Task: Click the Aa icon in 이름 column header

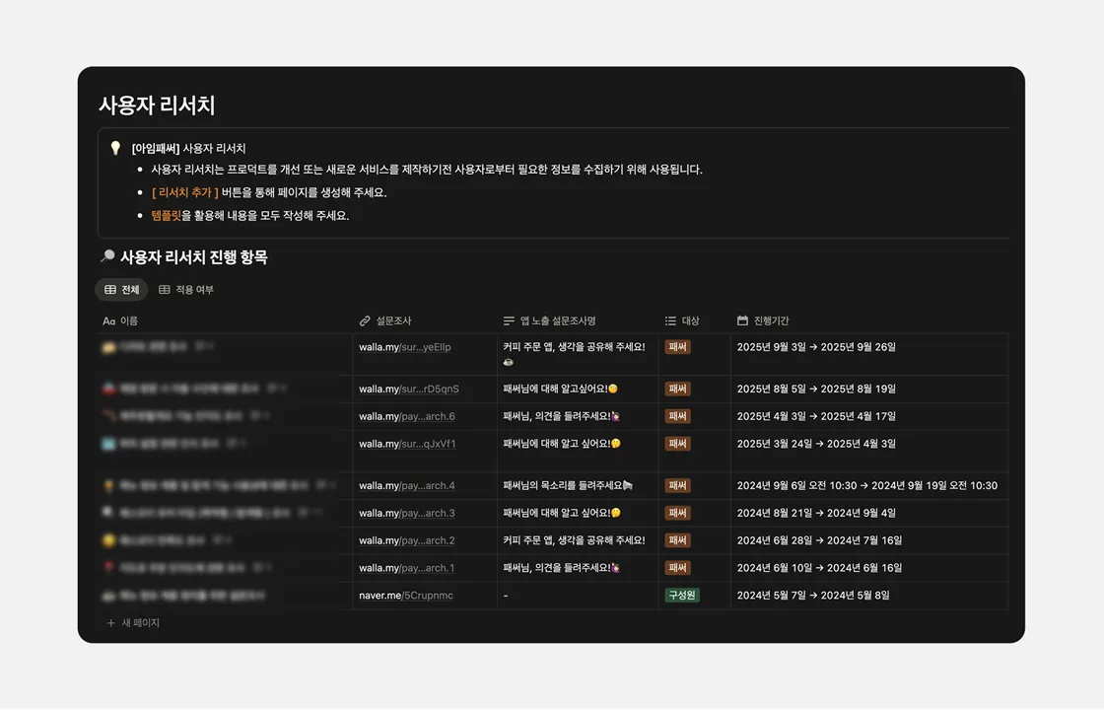Action: [x=109, y=320]
